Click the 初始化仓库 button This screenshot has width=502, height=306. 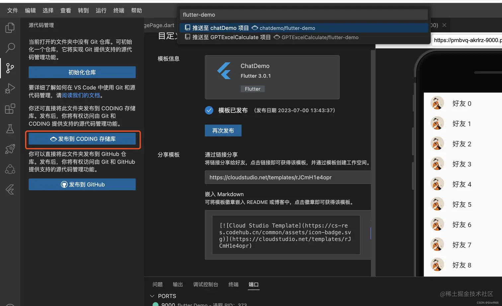click(x=82, y=72)
